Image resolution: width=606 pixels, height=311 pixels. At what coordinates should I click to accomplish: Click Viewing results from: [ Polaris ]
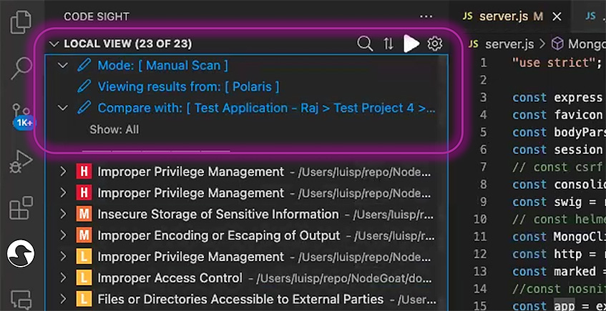pos(188,87)
